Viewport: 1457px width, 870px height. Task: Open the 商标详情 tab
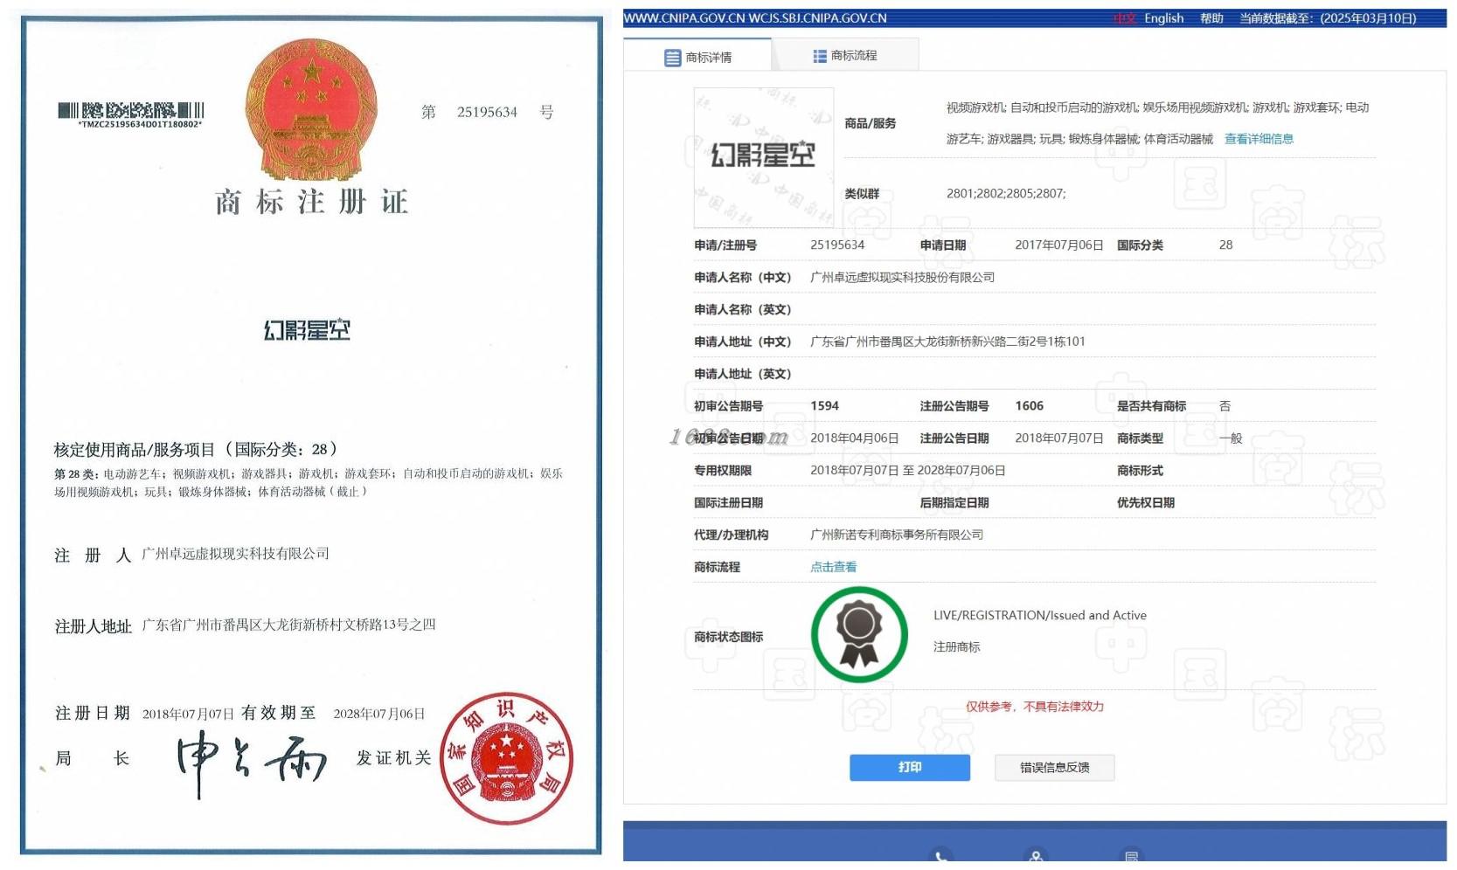[697, 57]
